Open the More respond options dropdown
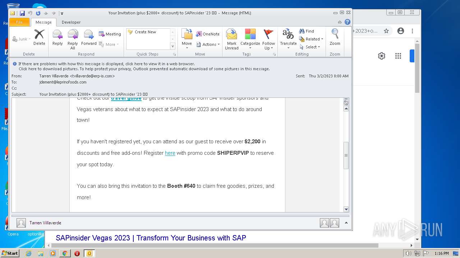 pos(109,44)
